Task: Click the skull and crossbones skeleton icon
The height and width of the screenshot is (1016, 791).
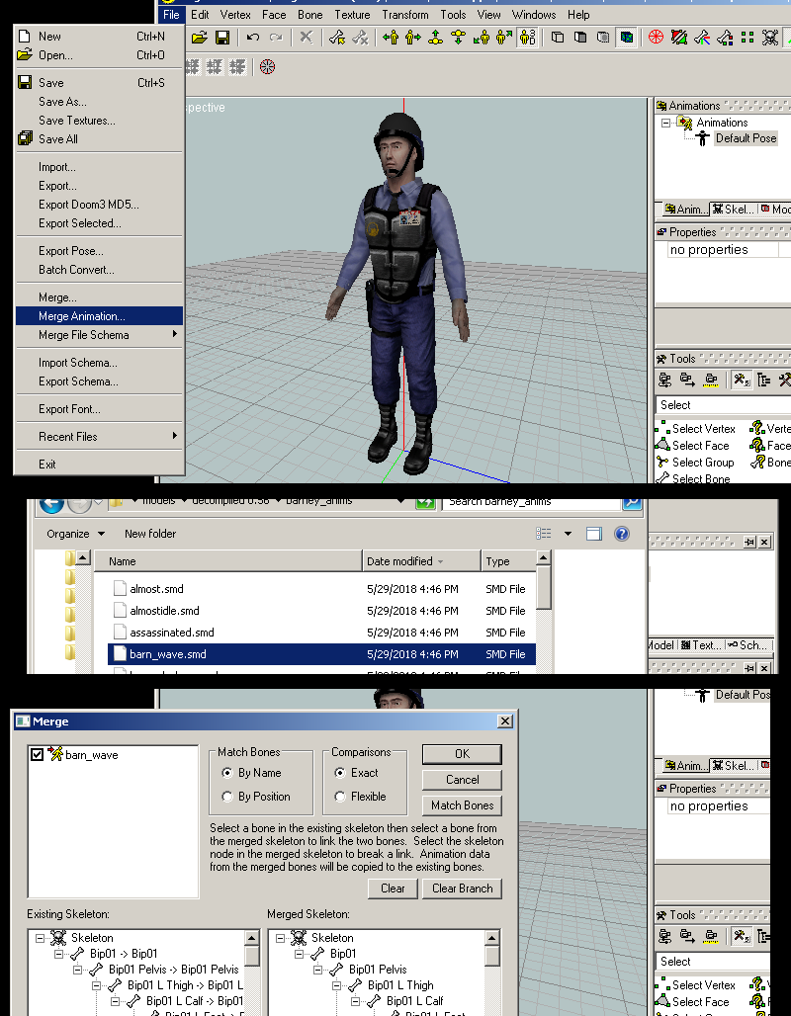Action: coord(769,38)
